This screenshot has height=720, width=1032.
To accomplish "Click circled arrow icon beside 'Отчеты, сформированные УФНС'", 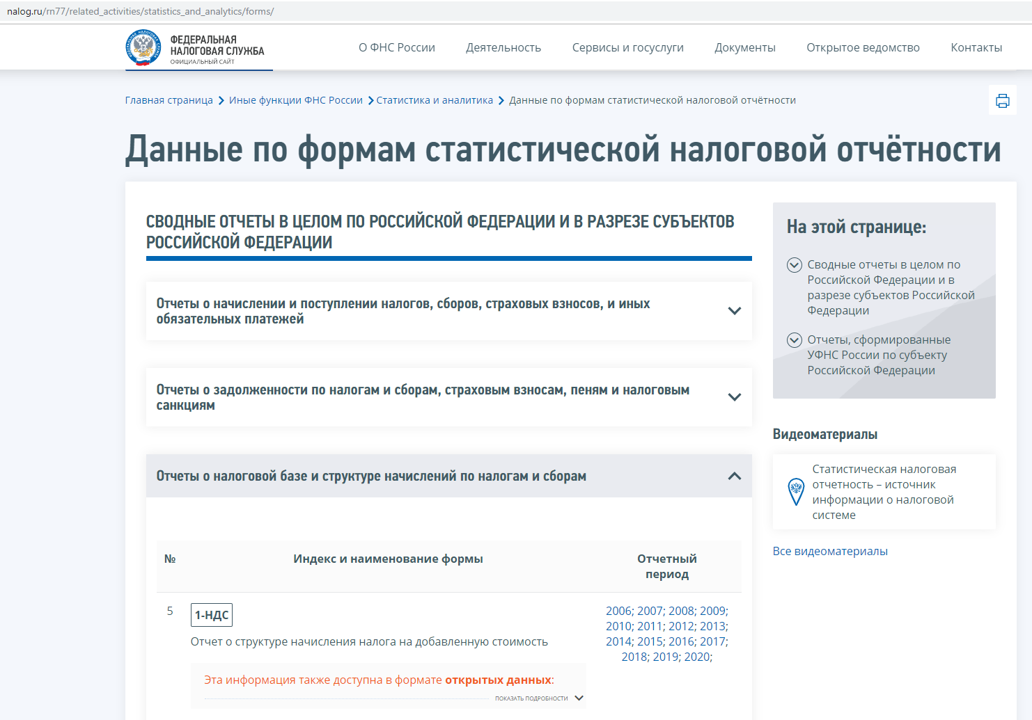I will [794, 340].
